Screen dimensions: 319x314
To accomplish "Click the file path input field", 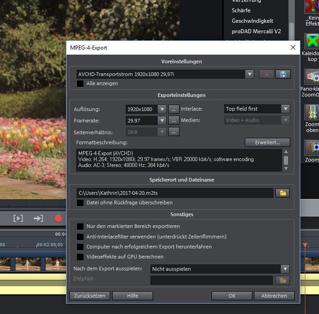I will click(x=175, y=193).
